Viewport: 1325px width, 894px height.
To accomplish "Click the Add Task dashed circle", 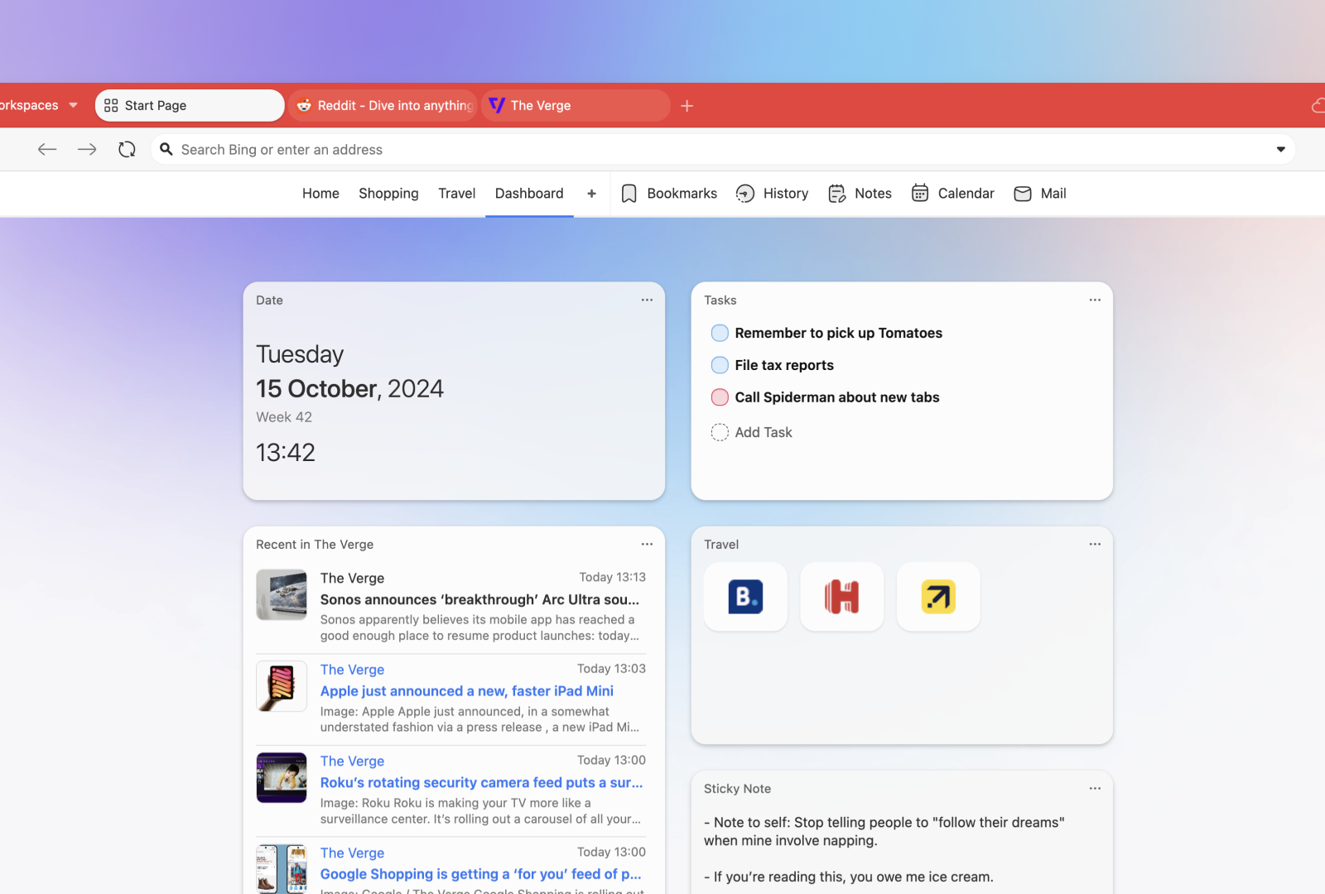I will point(720,432).
